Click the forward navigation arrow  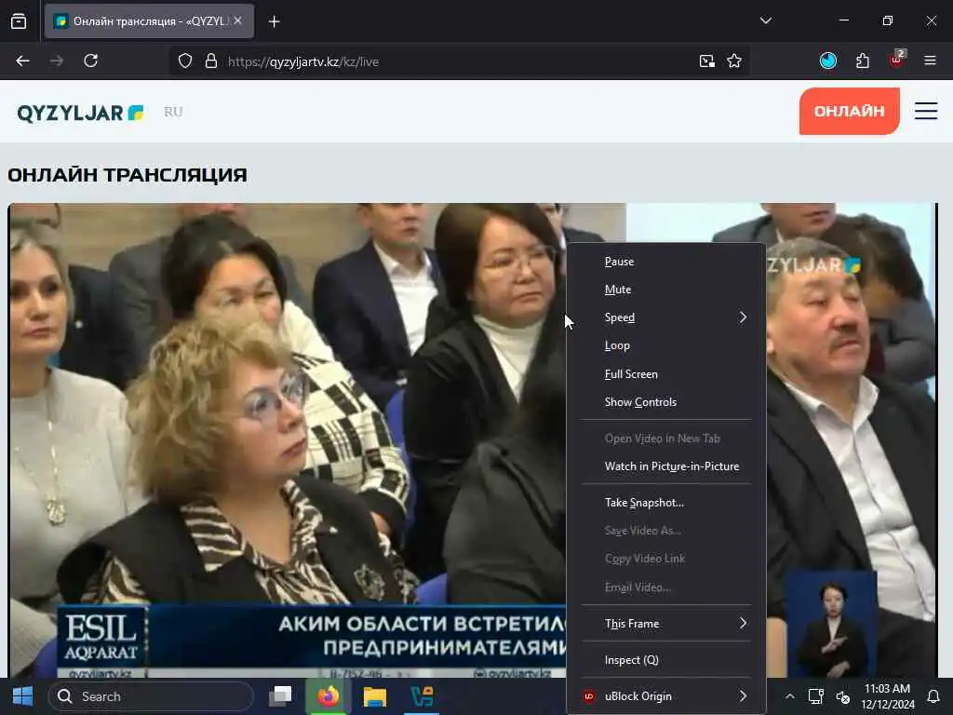57,61
